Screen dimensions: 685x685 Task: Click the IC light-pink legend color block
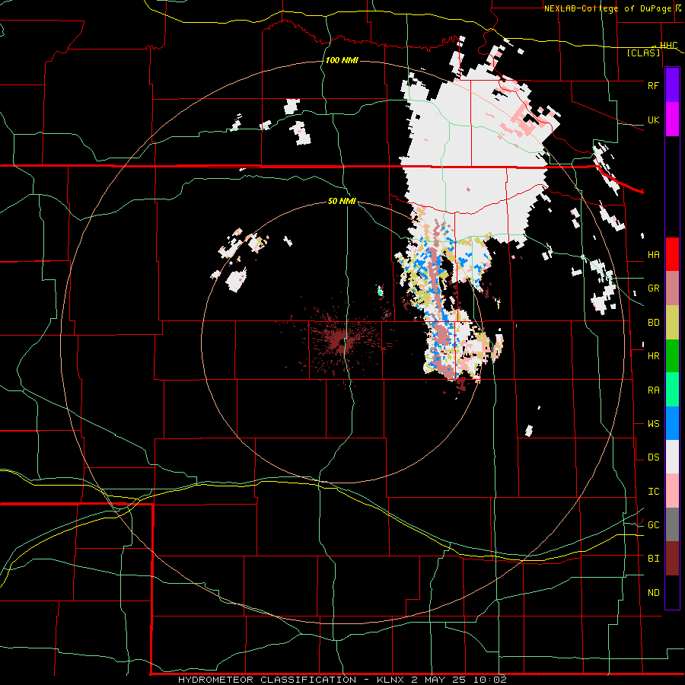(672, 491)
